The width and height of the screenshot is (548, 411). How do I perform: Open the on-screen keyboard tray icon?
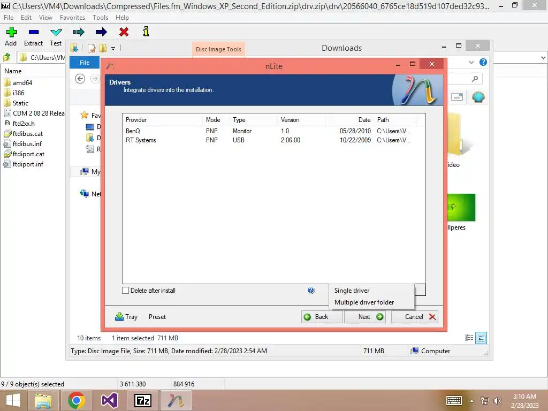454,400
